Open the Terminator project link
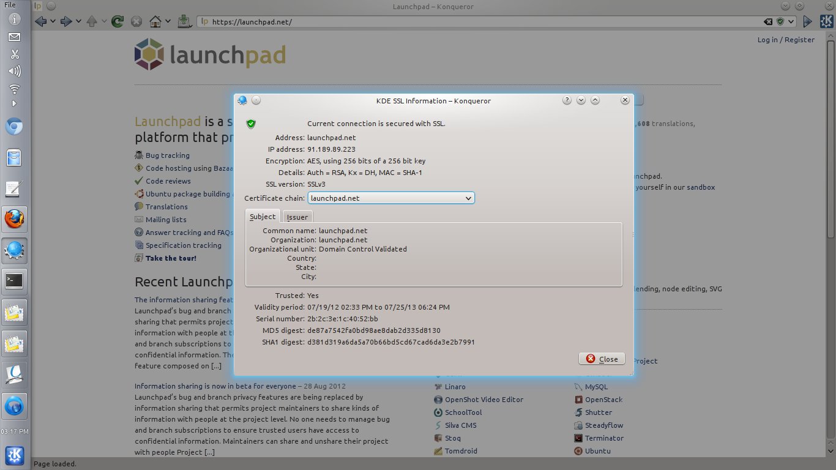 [604, 438]
